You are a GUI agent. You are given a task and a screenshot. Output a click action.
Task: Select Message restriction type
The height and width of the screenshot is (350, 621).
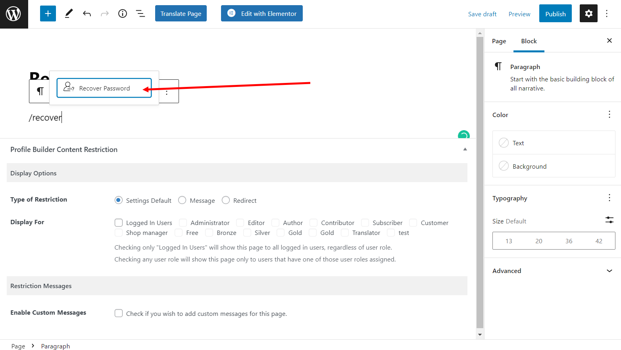pyautogui.click(x=182, y=200)
